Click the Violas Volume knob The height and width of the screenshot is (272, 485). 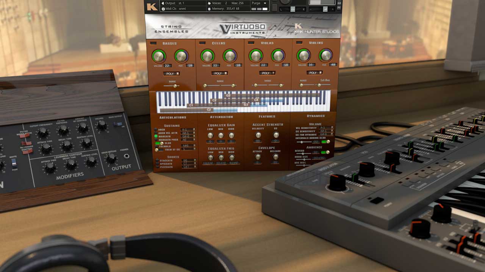[x=256, y=56]
